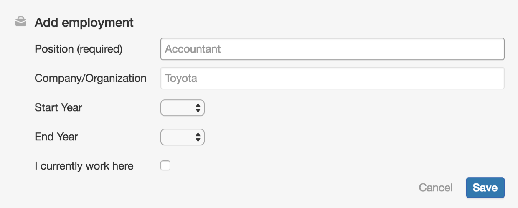The height and width of the screenshot is (208, 518).
Task: Cancel adding employment
Action: pos(436,188)
